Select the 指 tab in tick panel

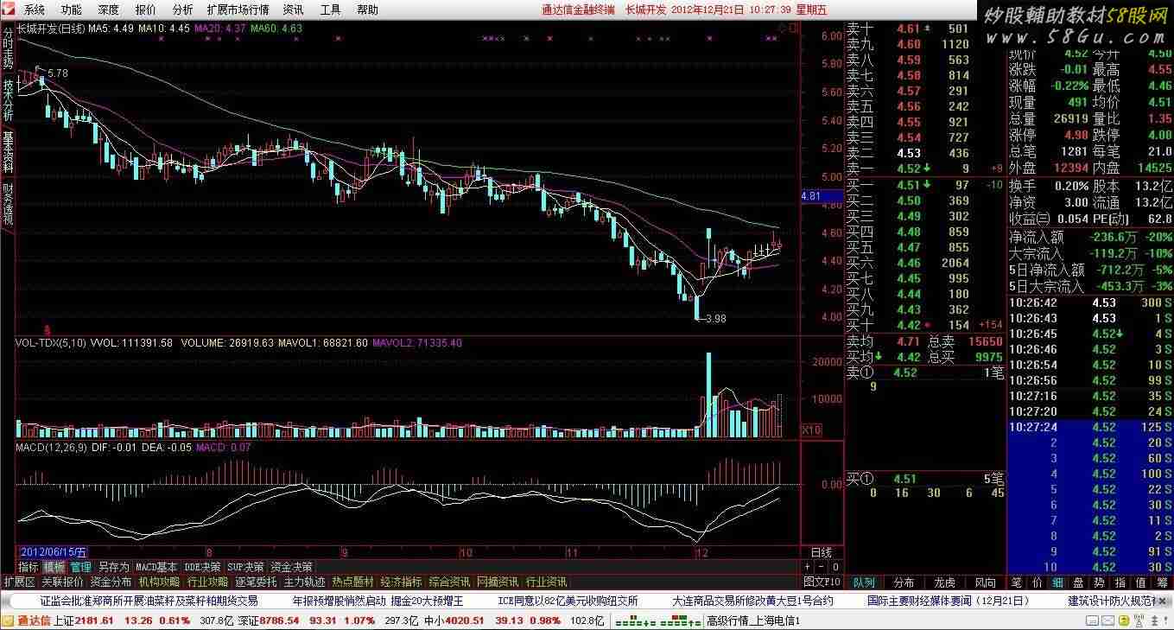[1120, 582]
